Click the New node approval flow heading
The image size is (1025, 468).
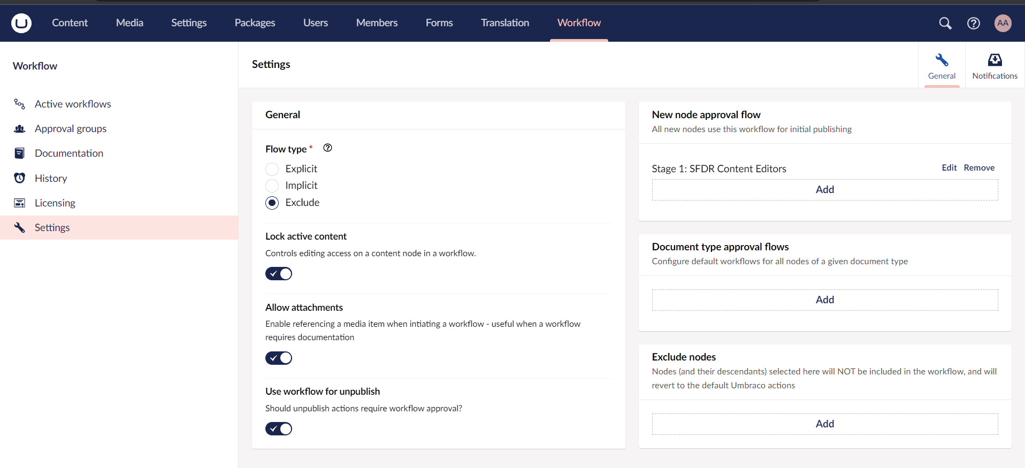point(706,114)
